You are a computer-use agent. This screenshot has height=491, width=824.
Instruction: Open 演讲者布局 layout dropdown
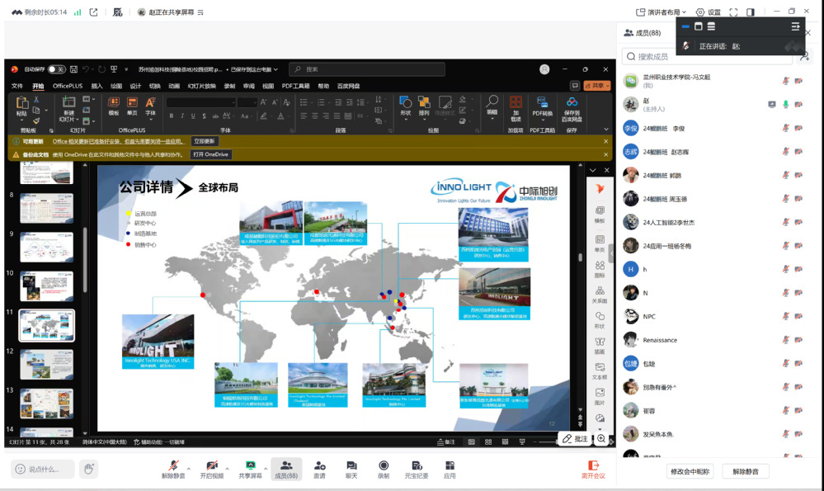(x=661, y=12)
